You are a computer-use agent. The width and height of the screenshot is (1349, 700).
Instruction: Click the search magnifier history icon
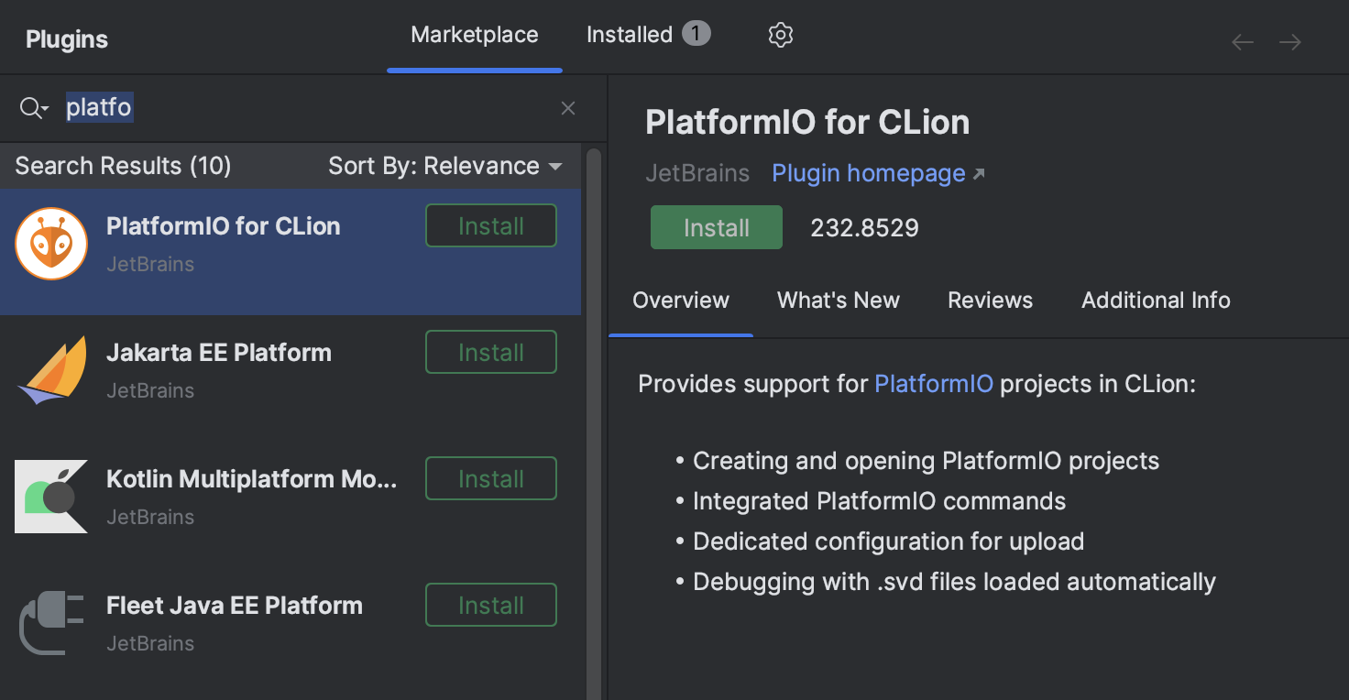pyautogui.click(x=34, y=108)
